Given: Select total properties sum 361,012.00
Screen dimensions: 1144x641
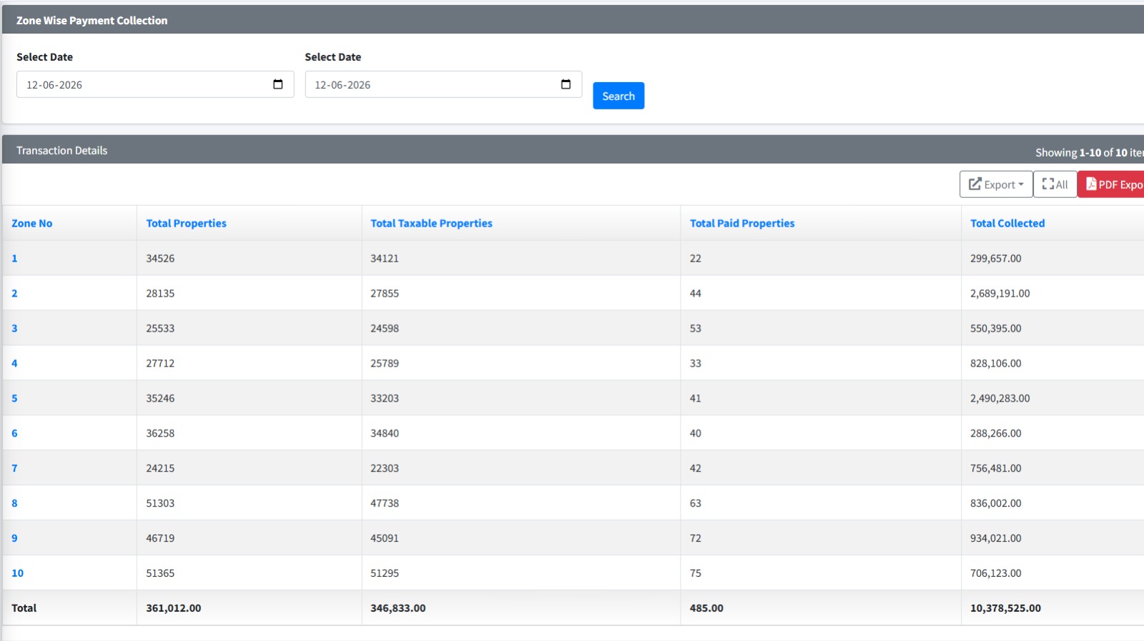Looking at the screenshot, I should pyautogui.click(x=174, y=608).
